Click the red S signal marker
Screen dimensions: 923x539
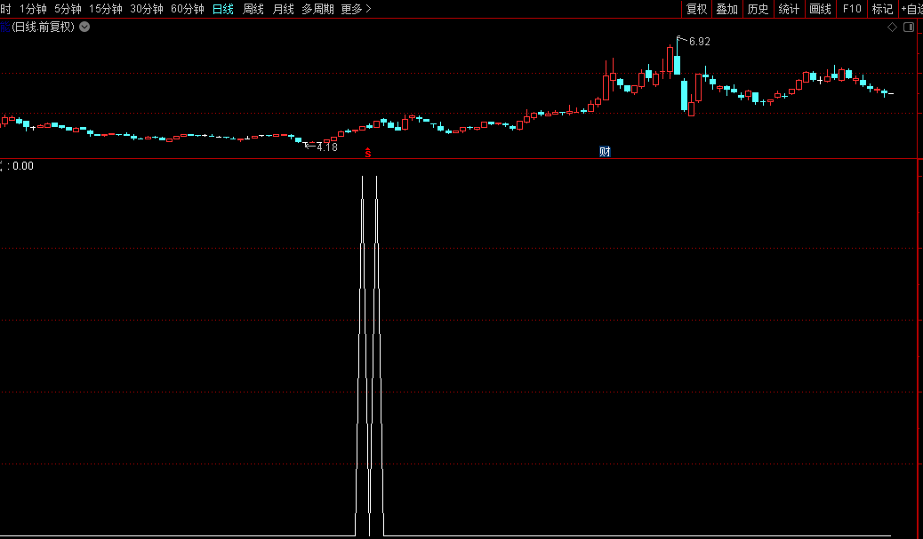pos(368,153)
